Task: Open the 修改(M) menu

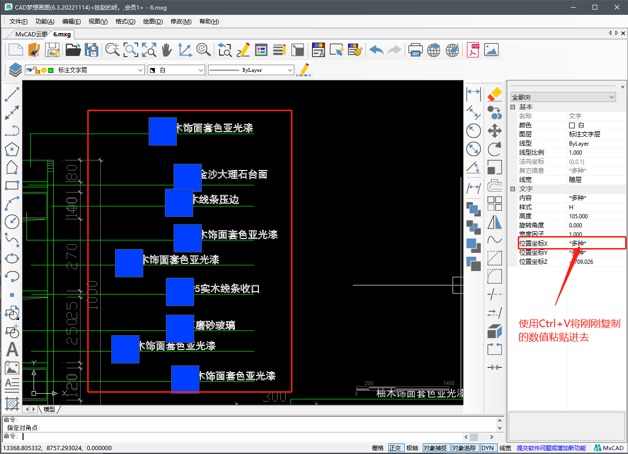Action: pos(181,22)
